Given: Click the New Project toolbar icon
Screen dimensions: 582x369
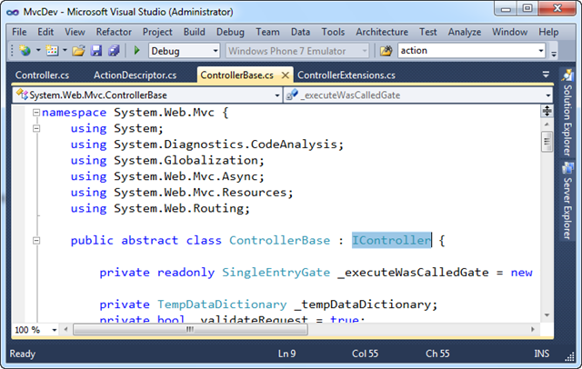Looking at the screenshot, I should point(25,50).
